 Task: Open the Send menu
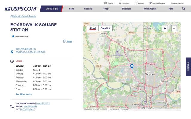coord(72,9)
